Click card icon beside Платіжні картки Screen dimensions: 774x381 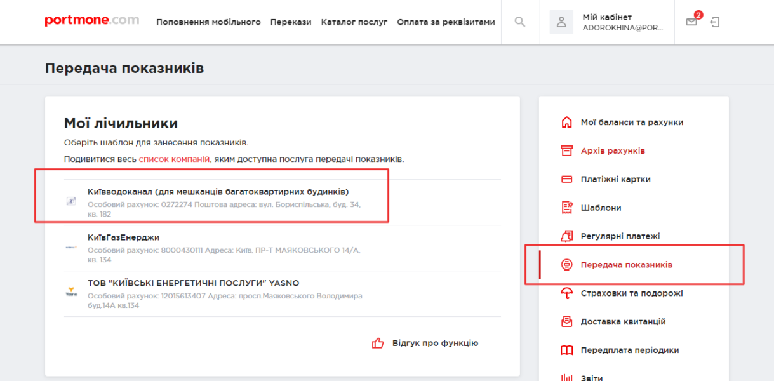click(567, 179)
